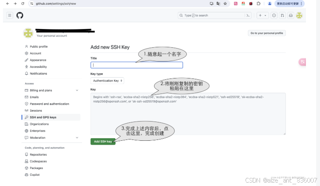Viewport: 320px width, 186px height.
Task: Click the Emails envelope icon
Action: pos(26,97)
